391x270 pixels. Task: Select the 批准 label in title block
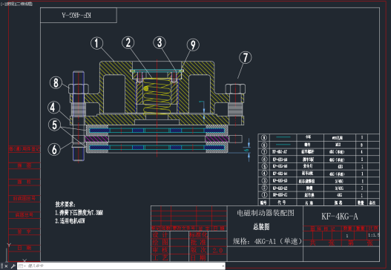pyautogui.click(x=199, y=242)
